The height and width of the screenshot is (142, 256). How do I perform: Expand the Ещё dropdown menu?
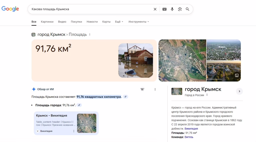point(119,22)
